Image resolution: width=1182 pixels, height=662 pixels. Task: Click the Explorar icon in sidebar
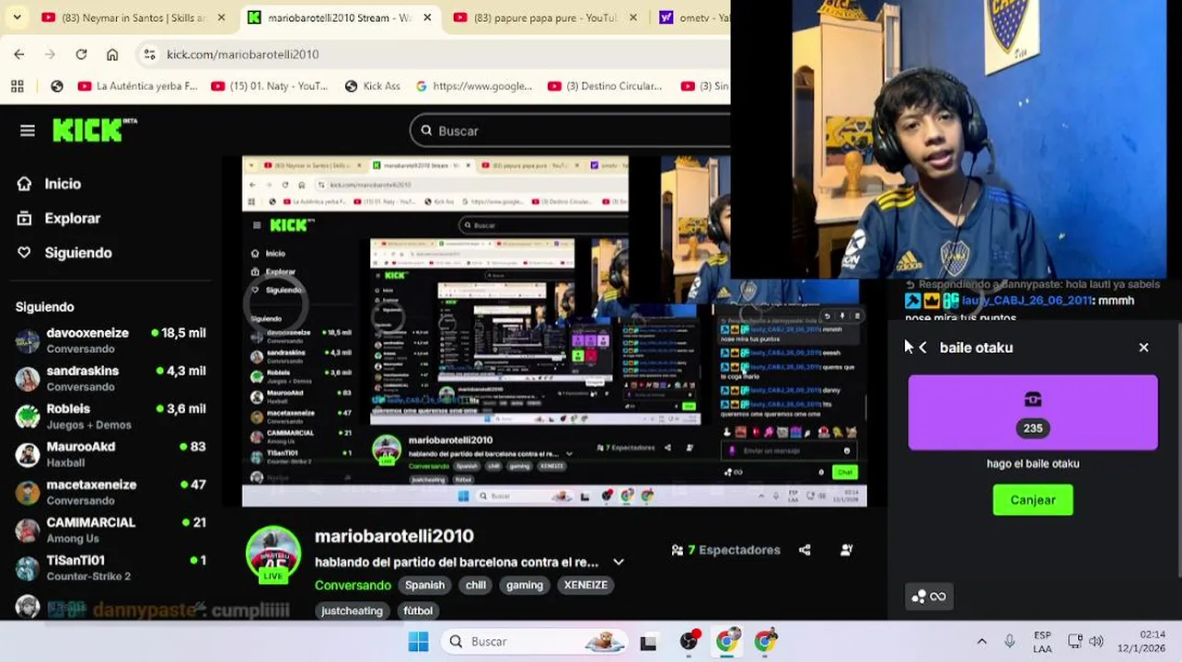(25, 218)
